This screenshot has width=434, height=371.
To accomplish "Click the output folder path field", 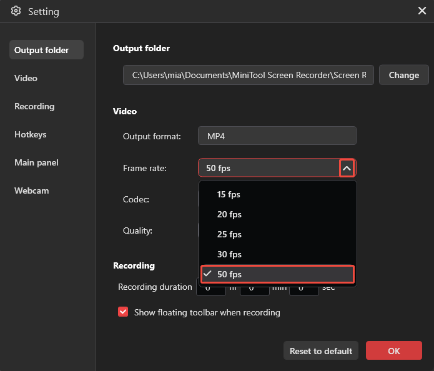I will (x=249, y=75).
